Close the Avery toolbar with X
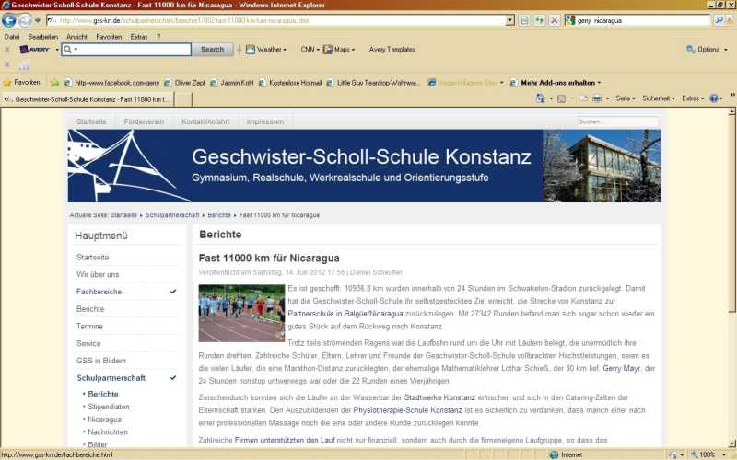The height and width of the screenshot is (460, 737). [6, 50]
